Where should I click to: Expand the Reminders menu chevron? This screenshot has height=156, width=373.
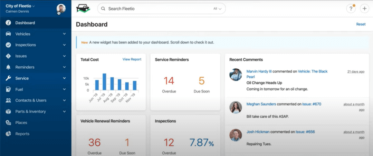coord(64,67)
